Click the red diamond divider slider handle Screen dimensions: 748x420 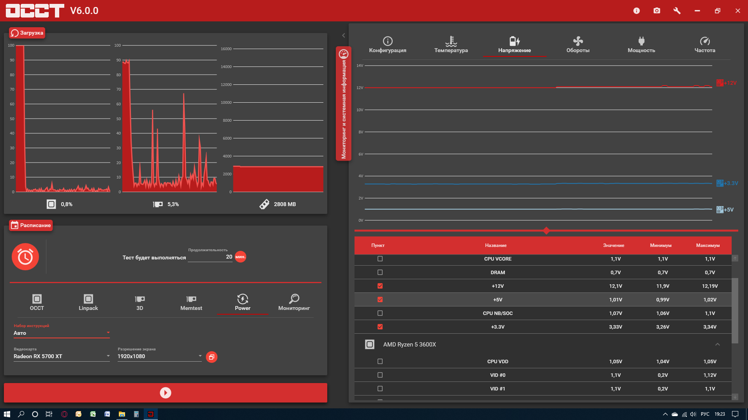pyautogui.click(x=546, y=231)
